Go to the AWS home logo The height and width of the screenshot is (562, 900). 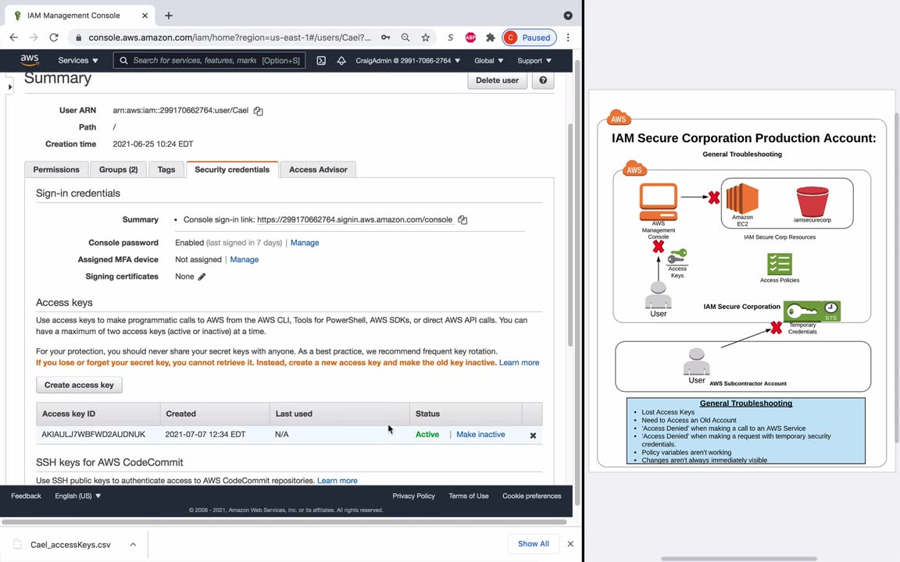(x=29, y=60)
